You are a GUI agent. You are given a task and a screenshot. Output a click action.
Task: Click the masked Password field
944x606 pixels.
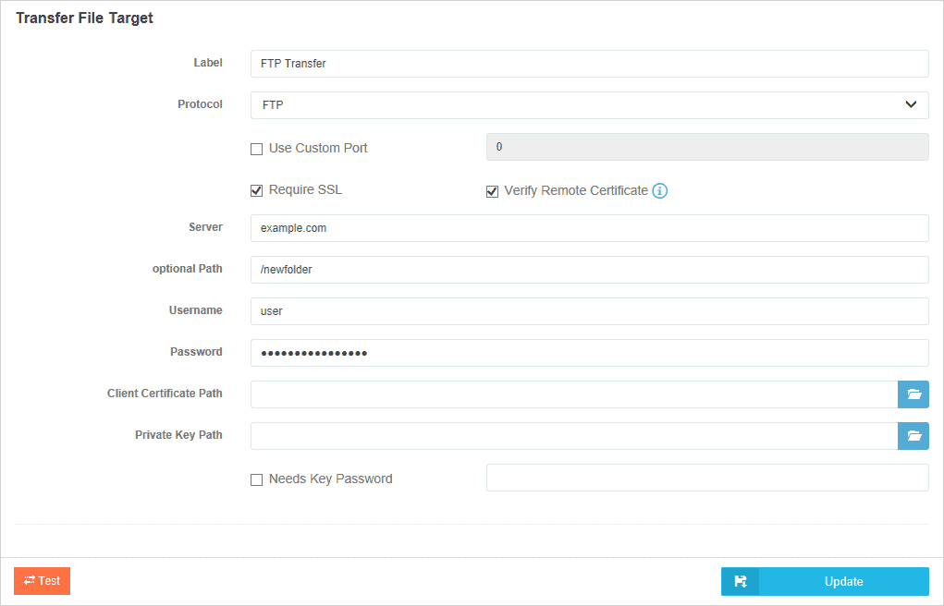click(x=589, y=352)
